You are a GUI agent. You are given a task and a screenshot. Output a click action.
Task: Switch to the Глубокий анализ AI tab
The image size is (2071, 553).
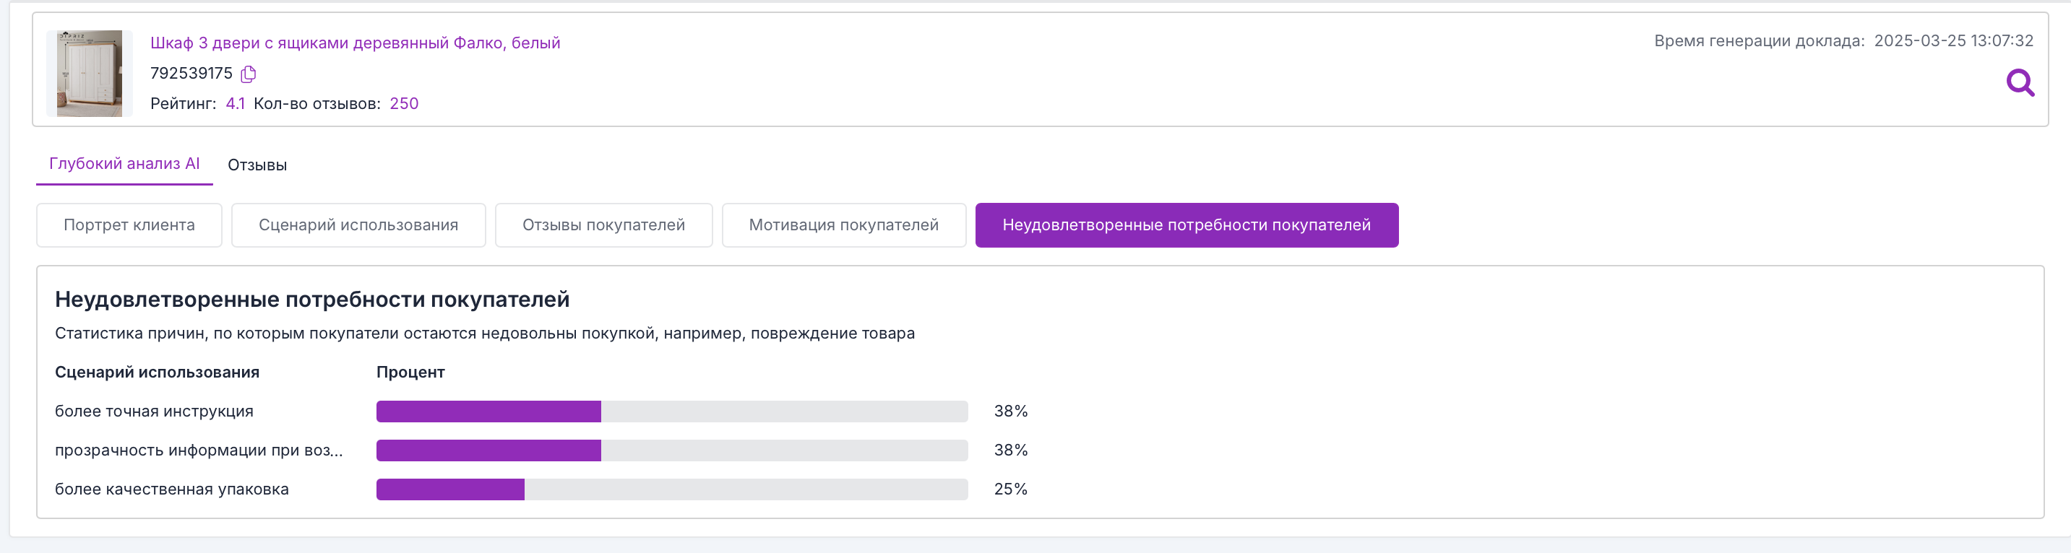click(124, 164)
